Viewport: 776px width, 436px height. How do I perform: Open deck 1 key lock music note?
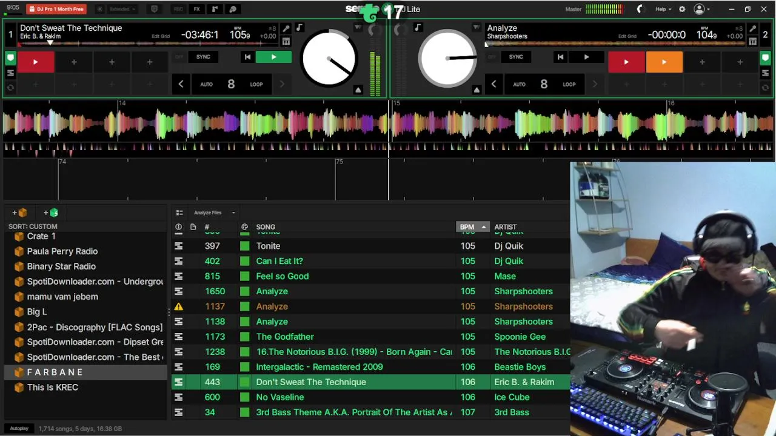[299, 28]
